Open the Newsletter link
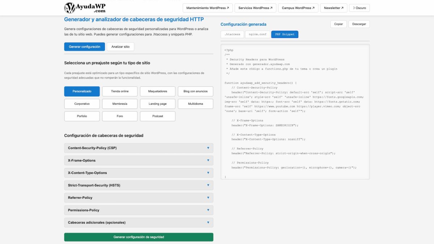Screen dimensions: 434x244 333,8
